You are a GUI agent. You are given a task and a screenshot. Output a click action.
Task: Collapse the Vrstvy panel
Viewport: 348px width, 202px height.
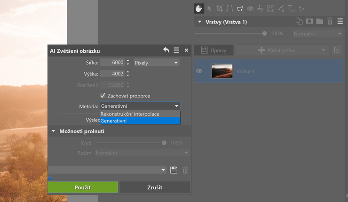(199, 22)
